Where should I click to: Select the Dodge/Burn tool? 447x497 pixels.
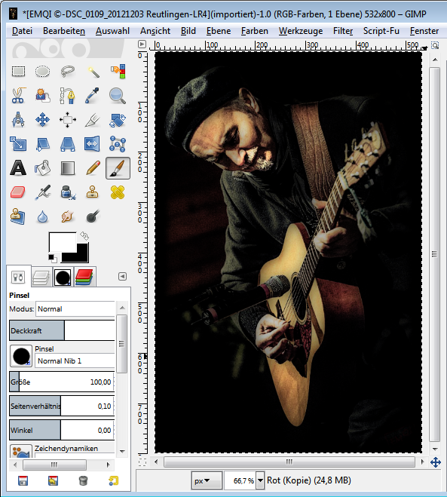(92, 216)
